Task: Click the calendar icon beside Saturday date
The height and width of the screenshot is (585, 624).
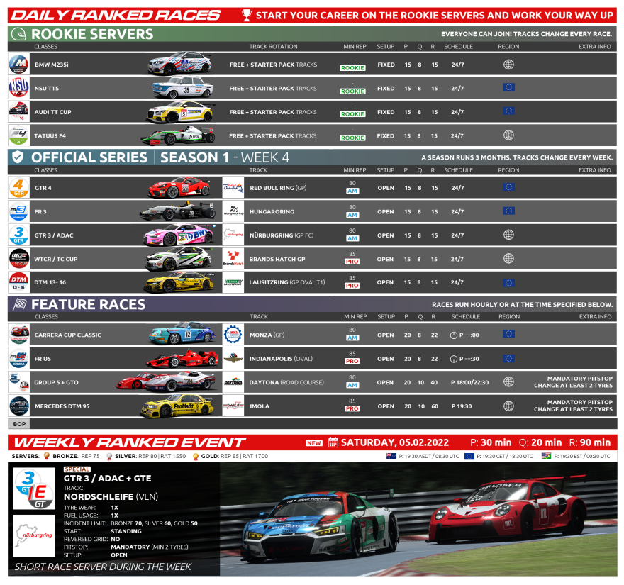Action: (x=333, y=443)
